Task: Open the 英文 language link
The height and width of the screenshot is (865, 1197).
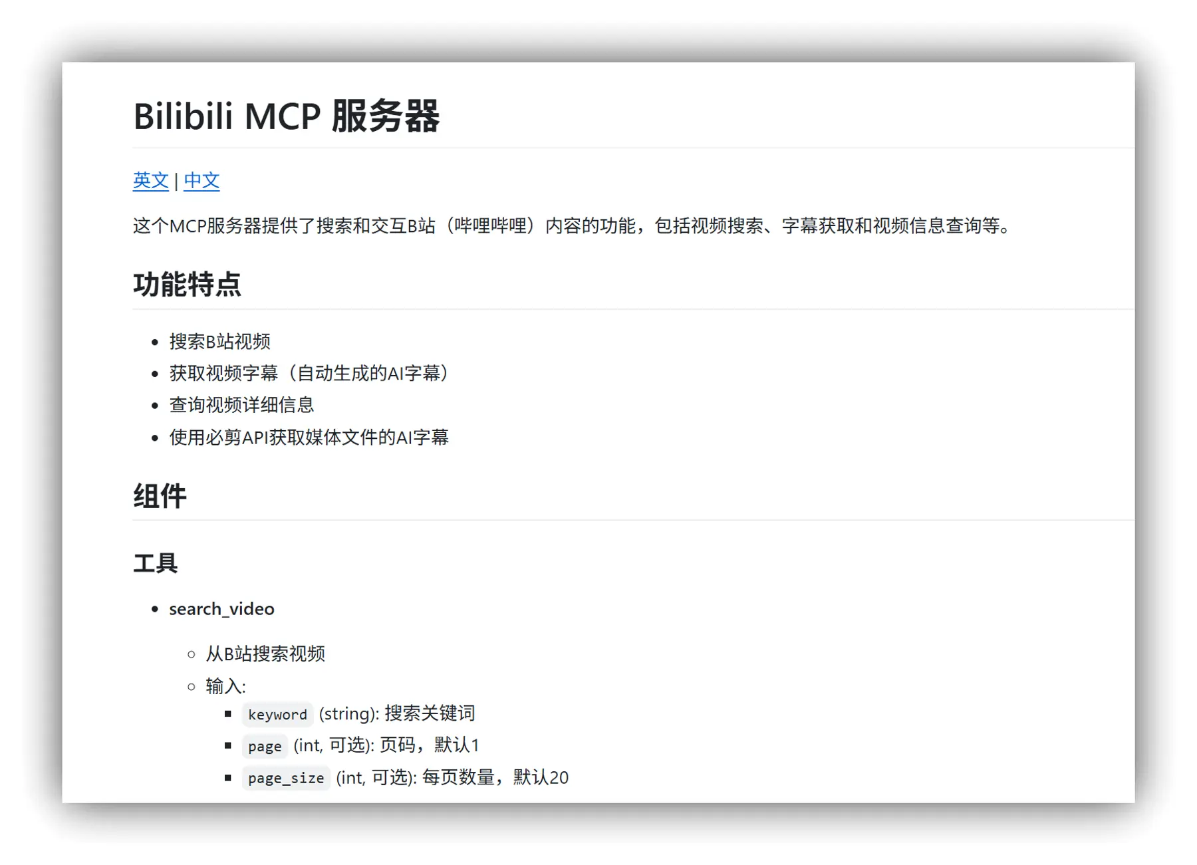Action: (x=150, y=180)
